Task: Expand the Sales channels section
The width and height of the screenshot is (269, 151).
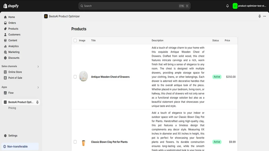Action: tap(38, 66)
